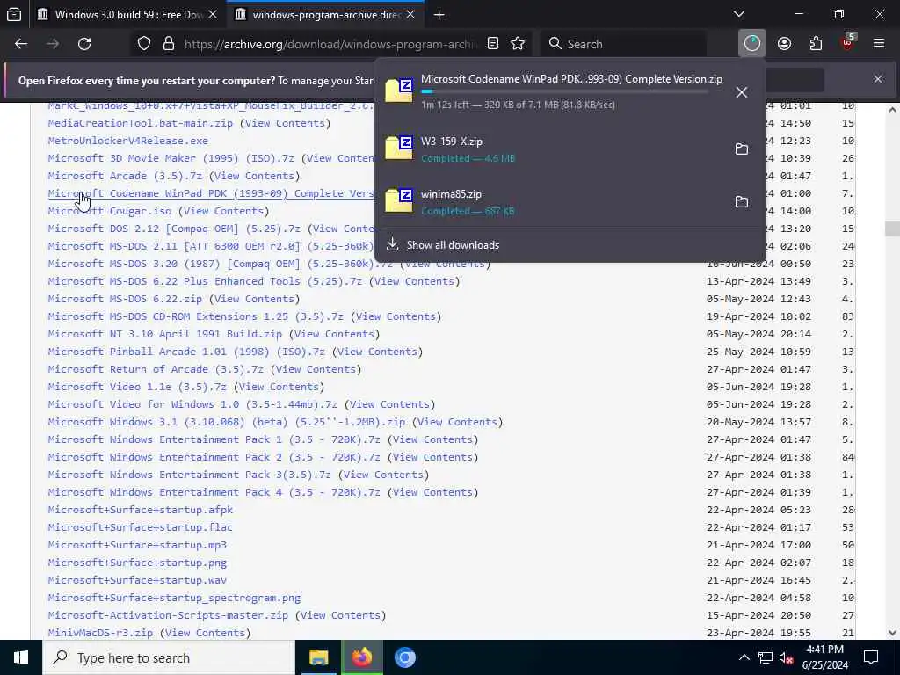Viewport: 900px width, 675px height.
Task: Open the Firefox View icon in the tab bar
Action: click(14, 14)
